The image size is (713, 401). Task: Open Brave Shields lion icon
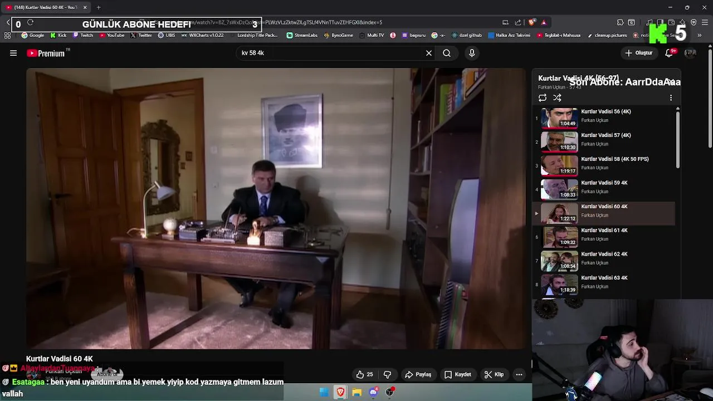[x=532, y=22]
